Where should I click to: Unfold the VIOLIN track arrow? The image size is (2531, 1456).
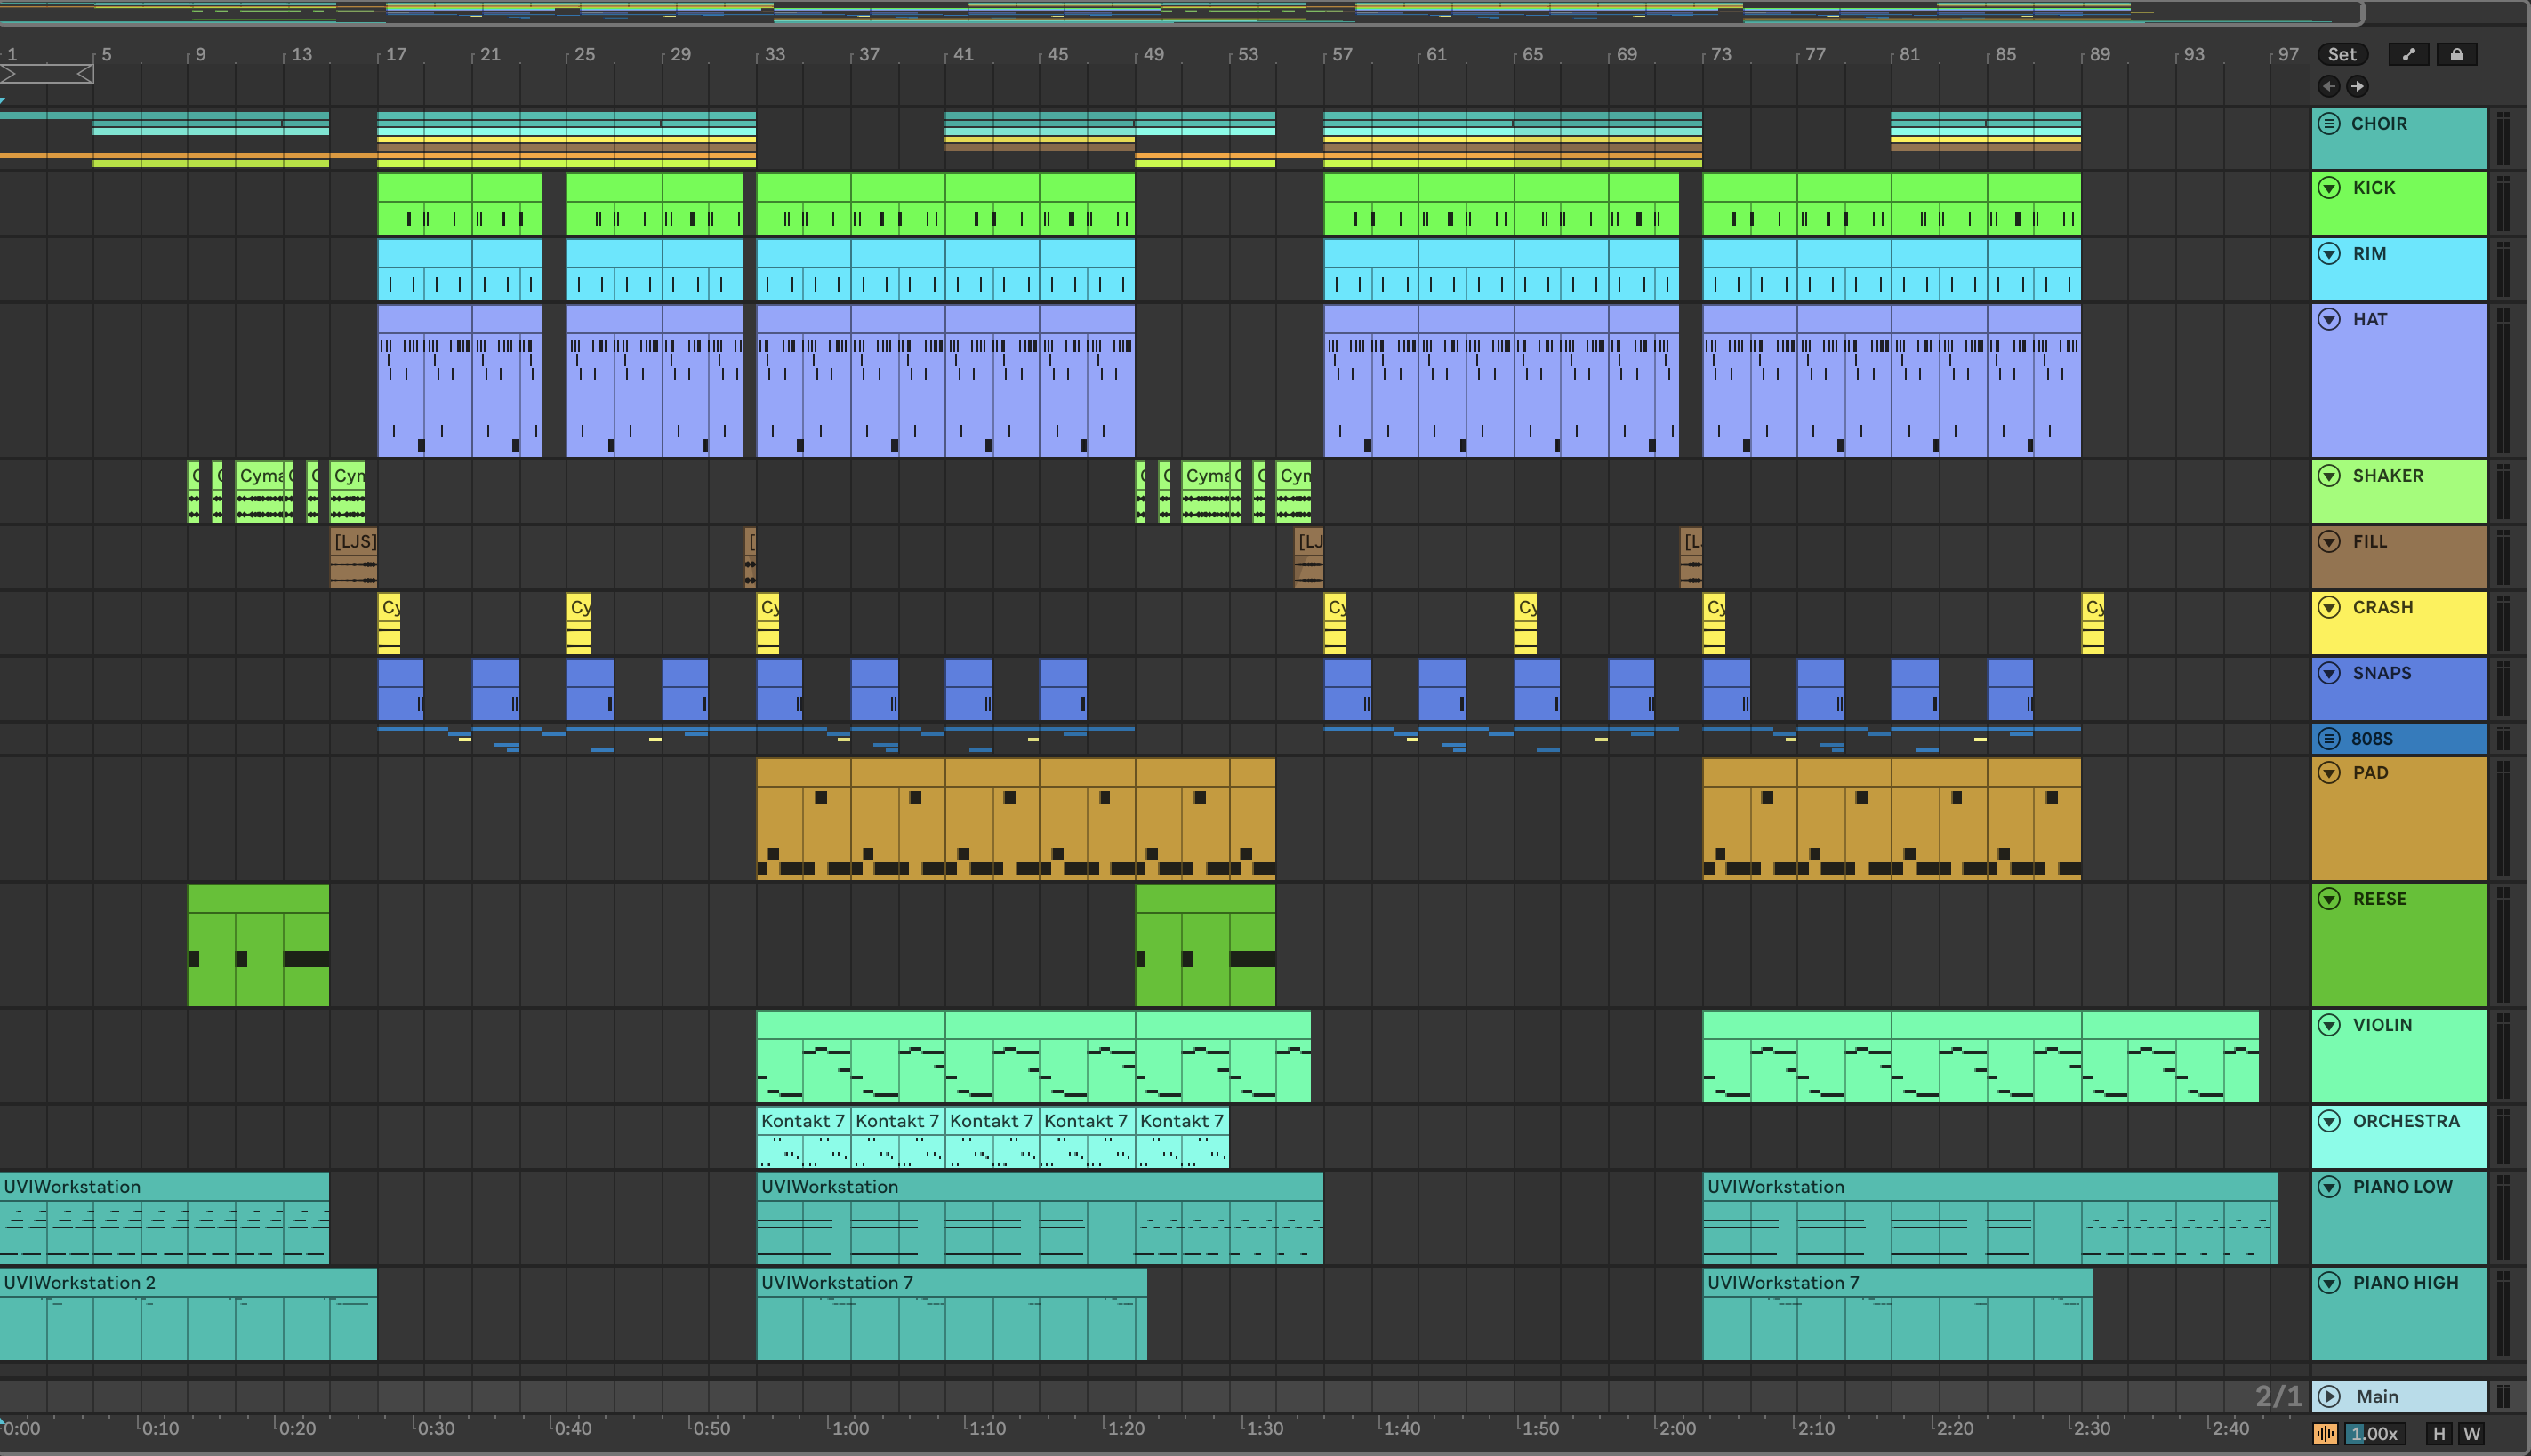tap(2329, 1025)
